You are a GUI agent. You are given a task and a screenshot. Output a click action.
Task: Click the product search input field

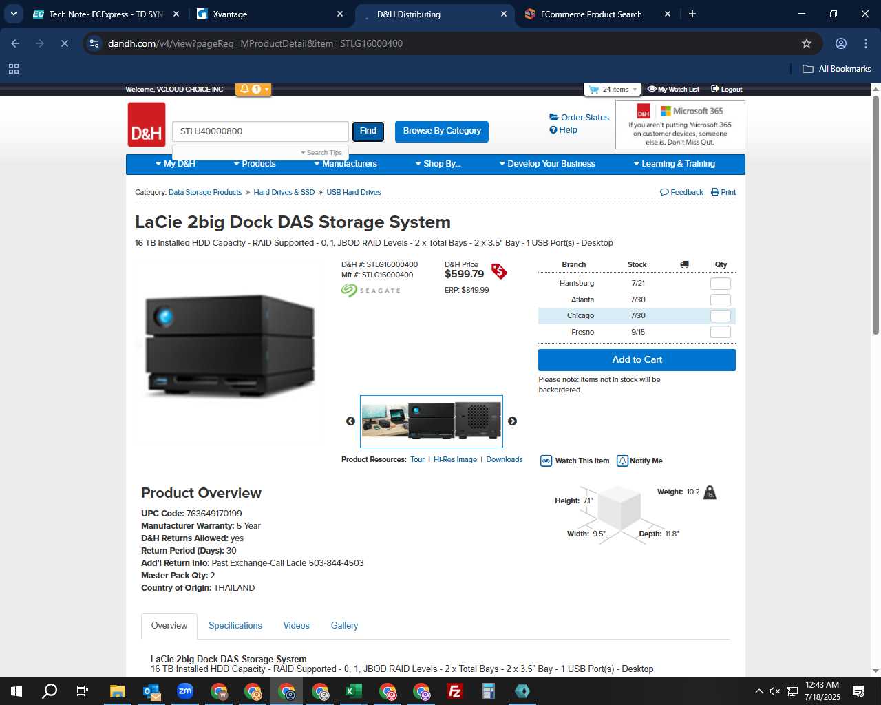pos(261,131)
